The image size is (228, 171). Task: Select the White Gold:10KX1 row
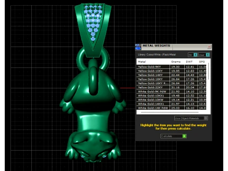172,95
